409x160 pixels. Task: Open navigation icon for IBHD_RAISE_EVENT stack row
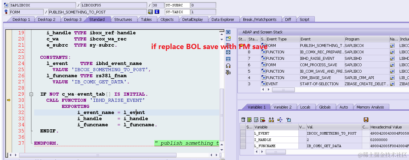(392, 58)
